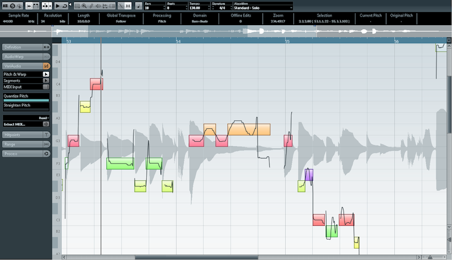Toggle the MIDI Input button
452x260 pixels.
(46, 87)
